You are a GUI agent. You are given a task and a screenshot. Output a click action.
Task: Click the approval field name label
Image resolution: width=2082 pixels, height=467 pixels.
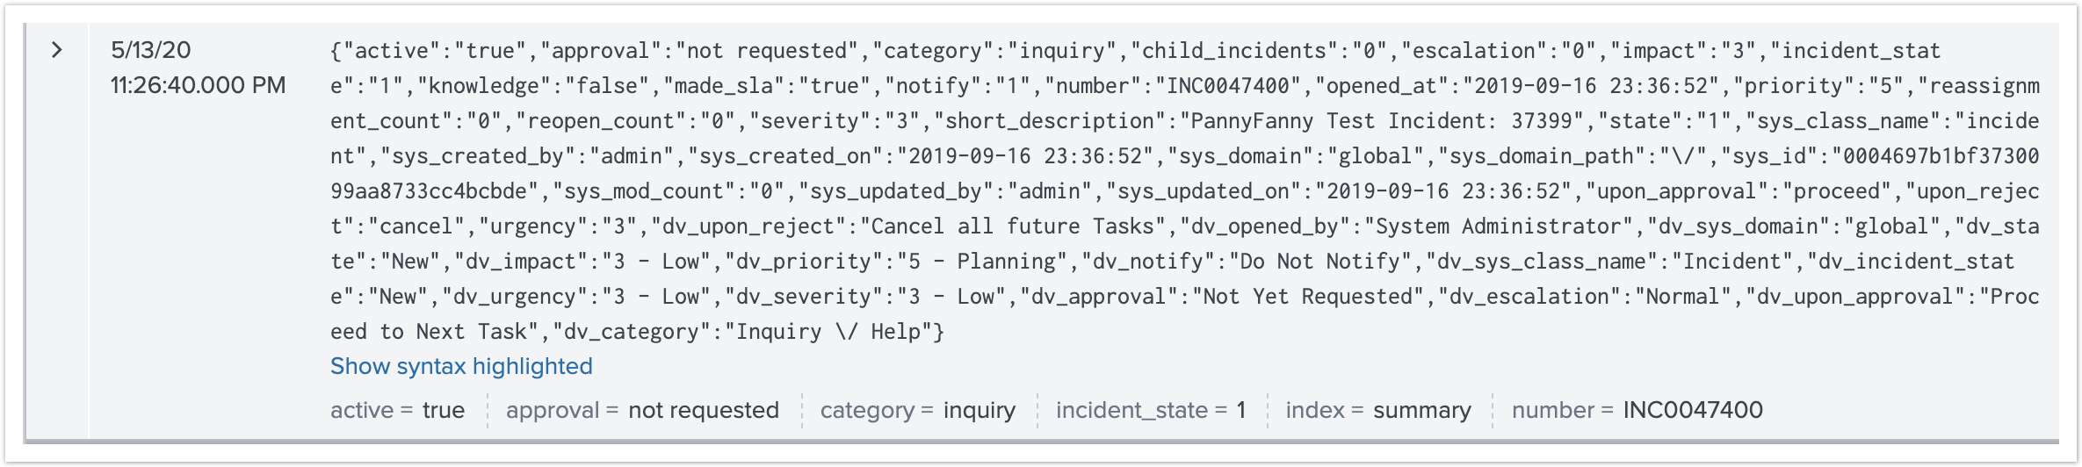tap(553, 410)
